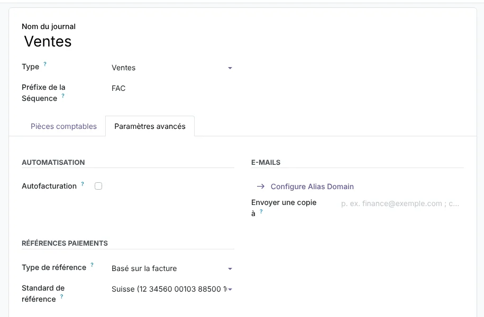The height and width of the screenshot is (317, 484).
Task: Switch to the Pièces comptables tab
Action: 63,126
